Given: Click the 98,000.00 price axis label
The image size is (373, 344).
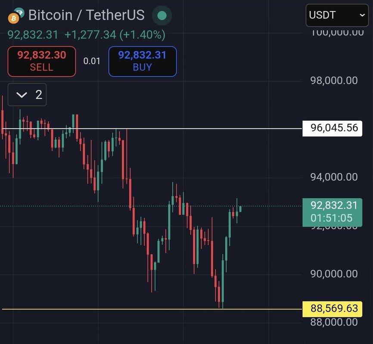Looking at the screenshot, I should tap(334, 80).
